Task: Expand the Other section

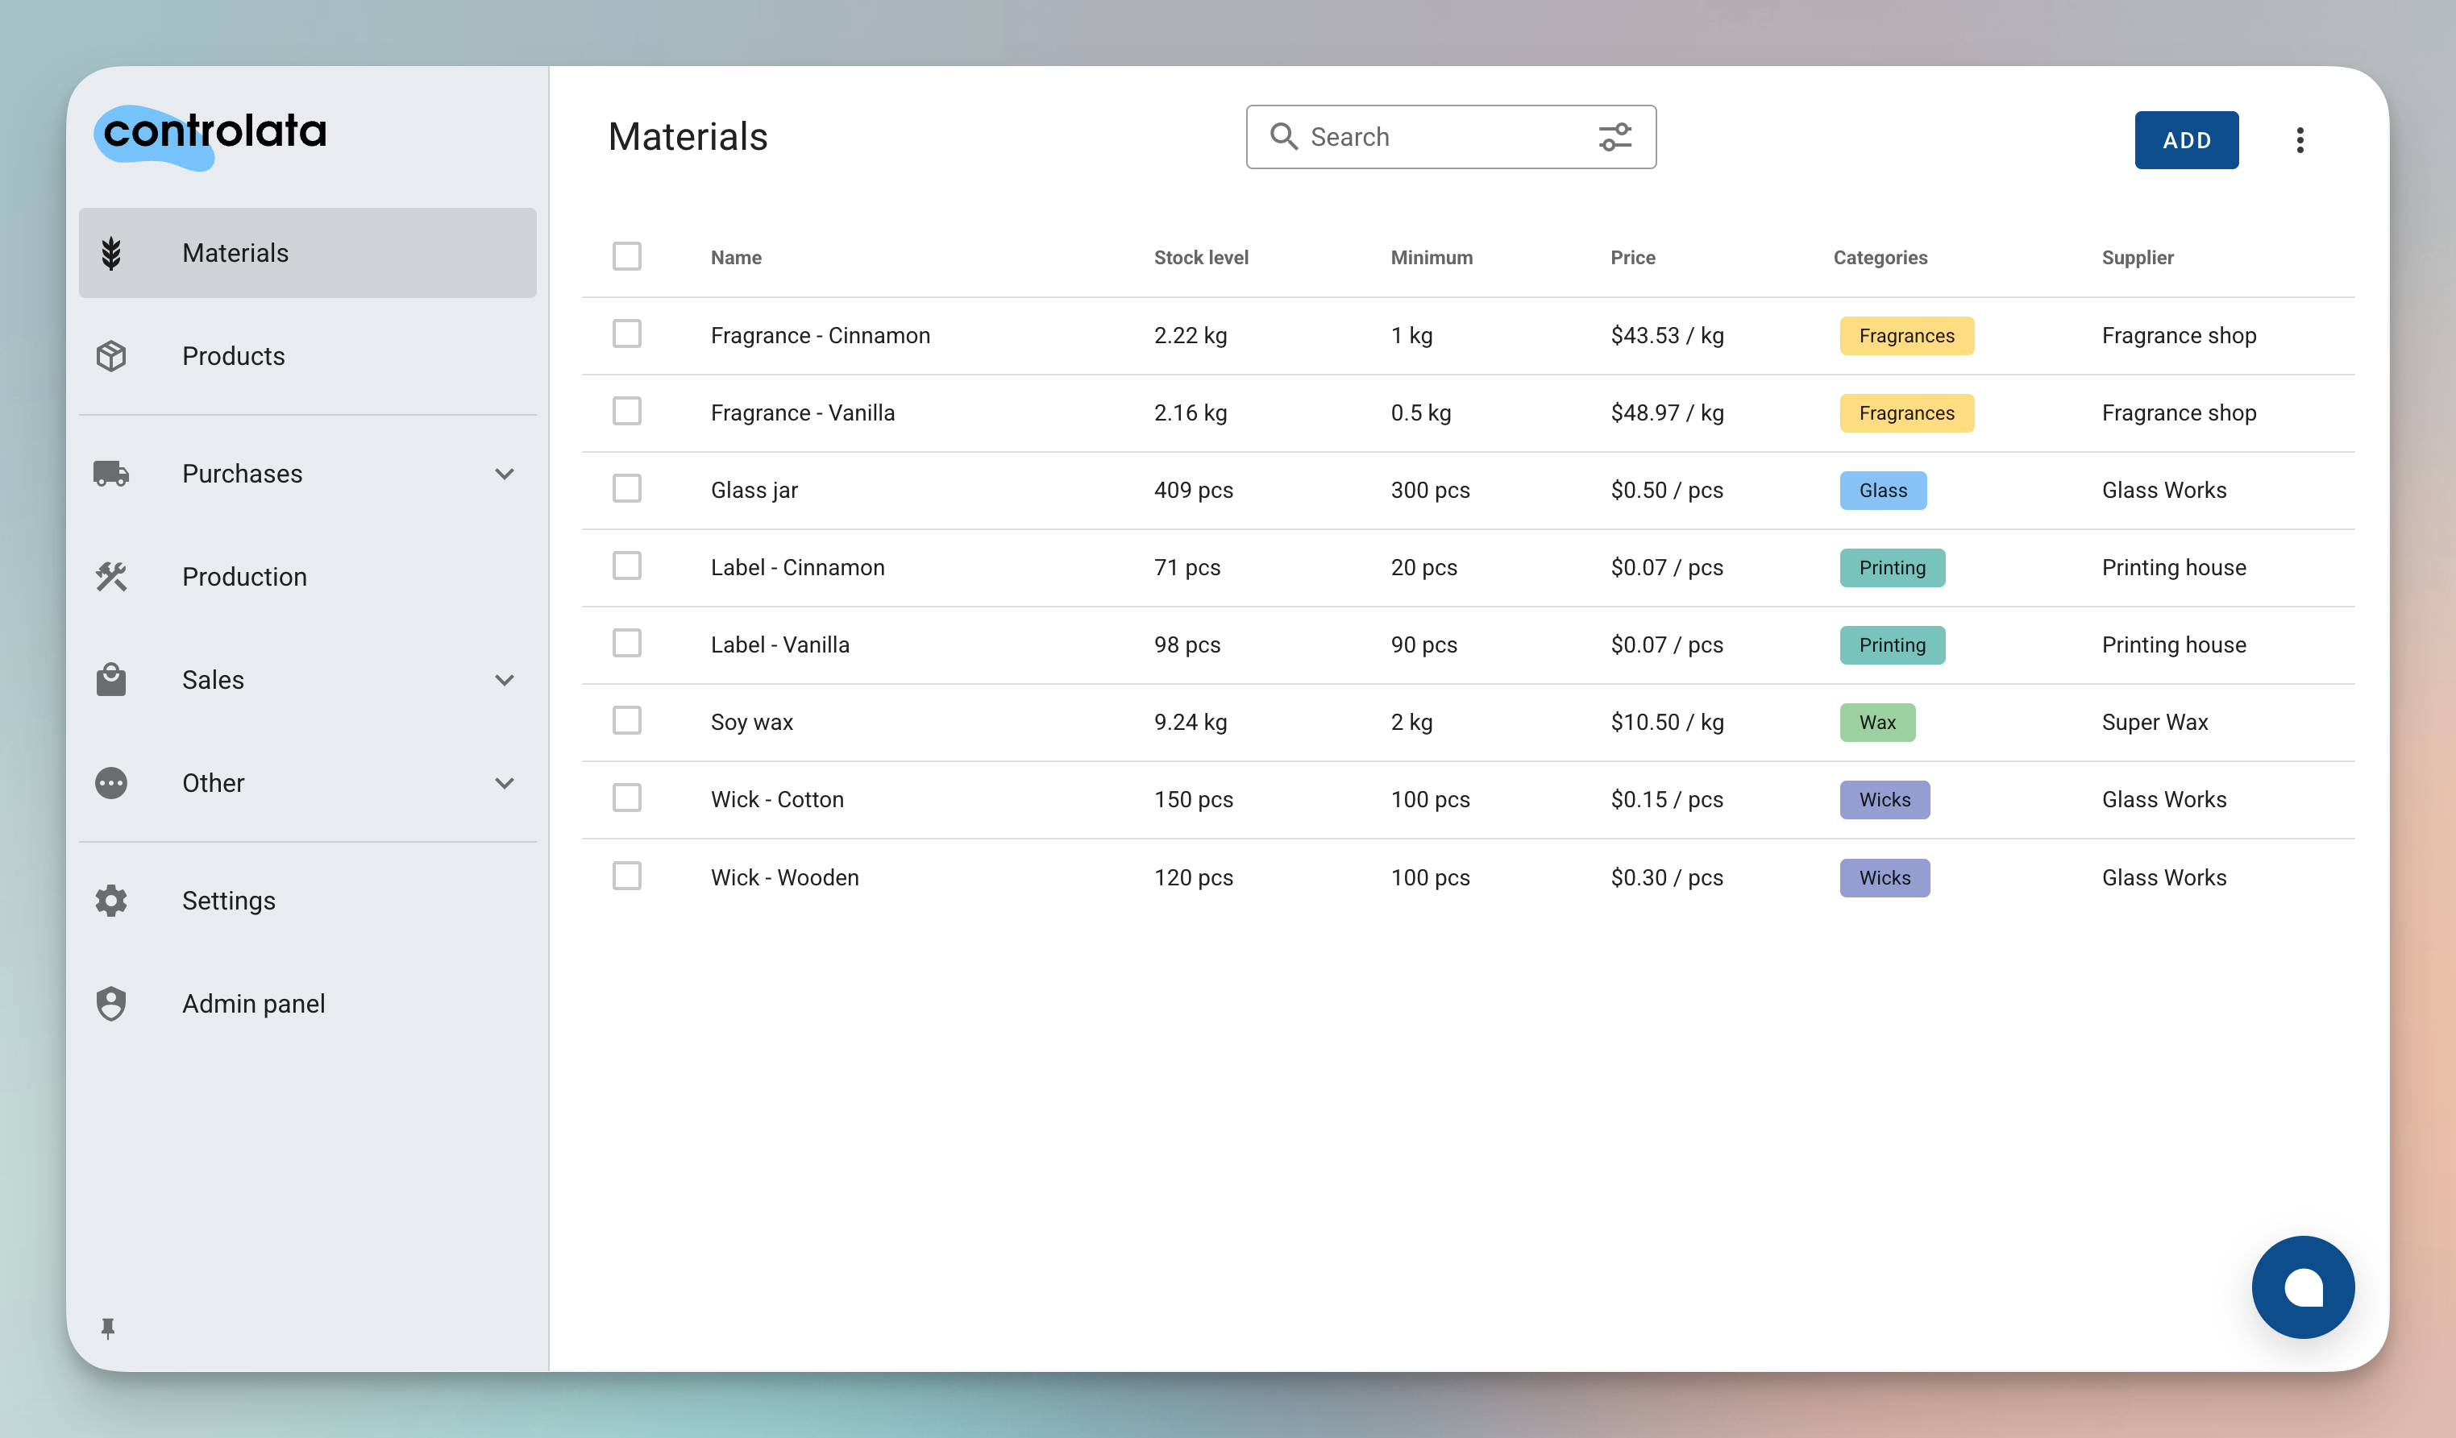Action: [504, 782]
